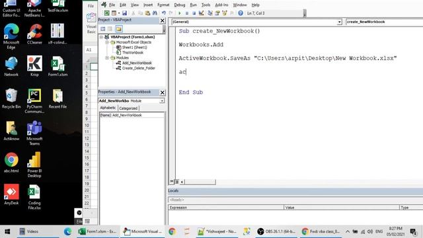
Task: Open the Object Browser toolbar icon
Action: point(224,13)
